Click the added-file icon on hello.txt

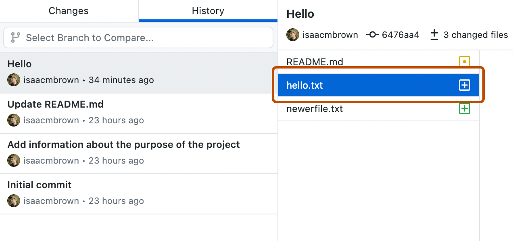click(x=465, y=85)
